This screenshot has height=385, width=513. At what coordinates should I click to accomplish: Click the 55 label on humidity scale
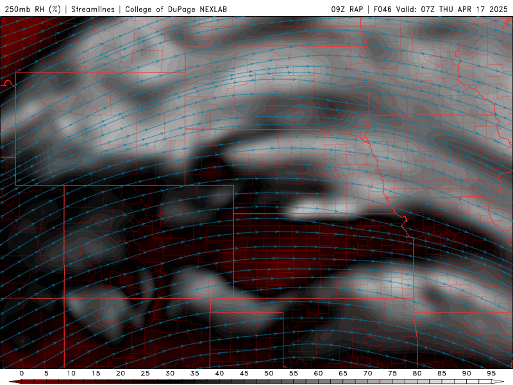click(x=294, y=373)
